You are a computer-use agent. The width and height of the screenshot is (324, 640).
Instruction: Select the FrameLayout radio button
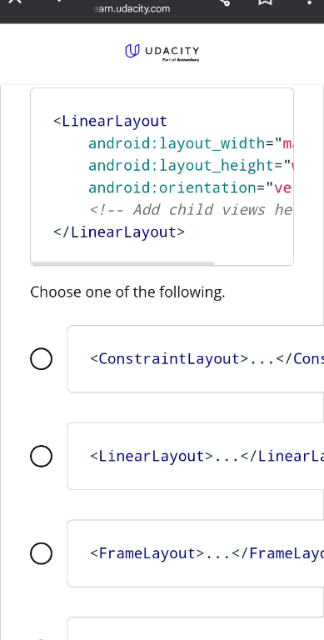click(x=41, y=553)
